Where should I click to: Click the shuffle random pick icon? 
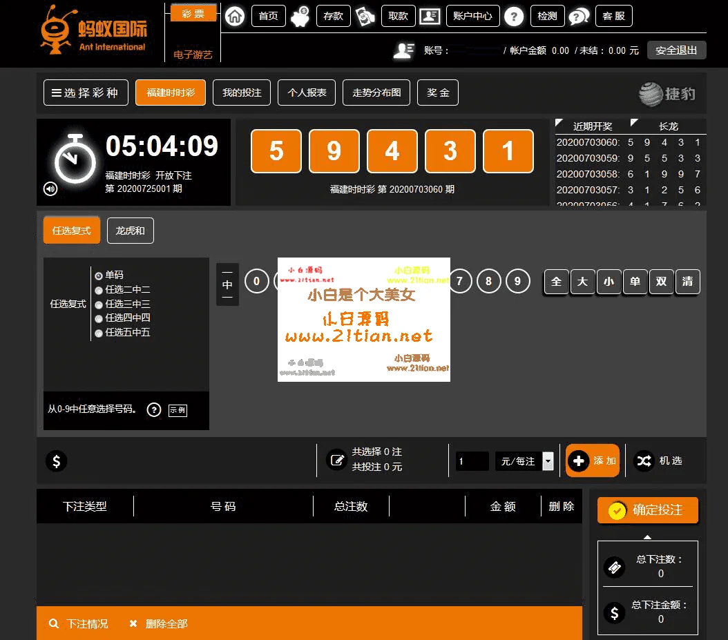click(644, 460)
